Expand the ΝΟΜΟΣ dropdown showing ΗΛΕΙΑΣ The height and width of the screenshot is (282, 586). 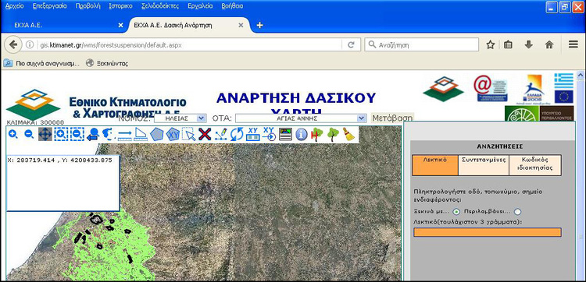180,118
